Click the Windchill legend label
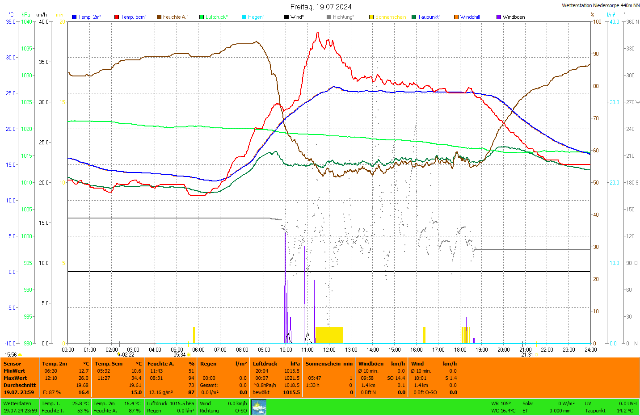The width and height of the screenshot is (640, 416). (470, 17)
